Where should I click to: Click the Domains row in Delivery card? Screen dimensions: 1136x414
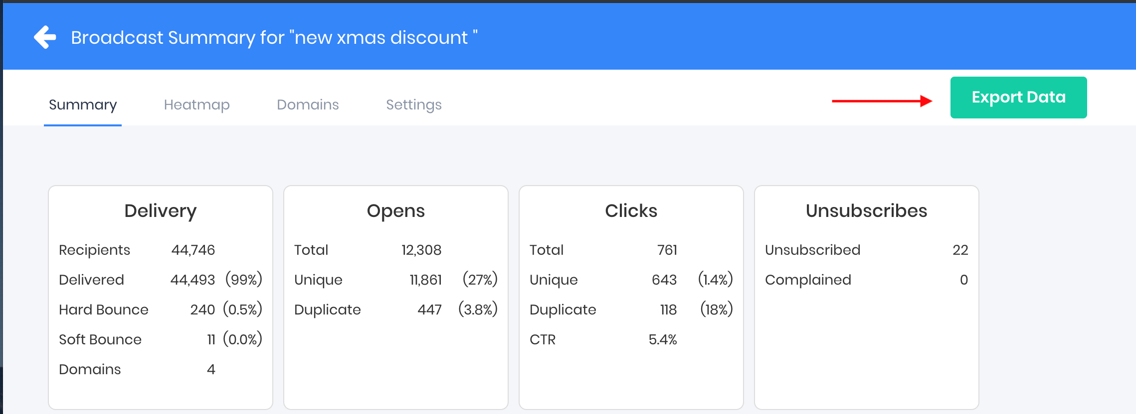[90, 369]
